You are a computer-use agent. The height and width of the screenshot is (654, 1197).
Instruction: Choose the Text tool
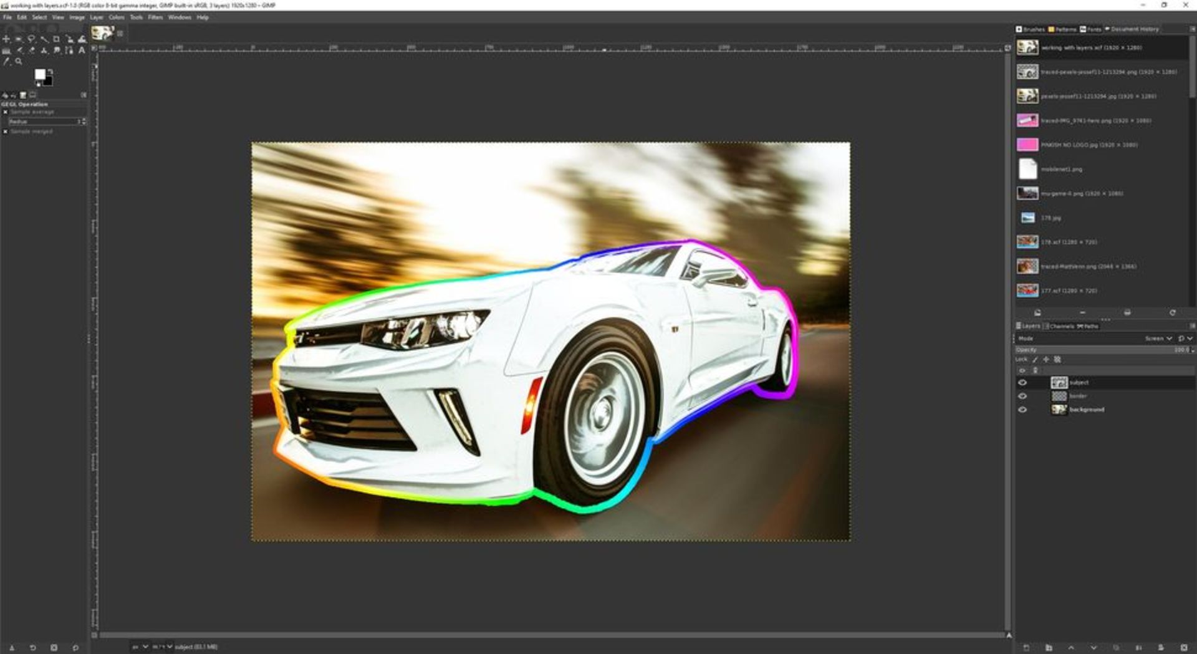[x=82, y=50]
